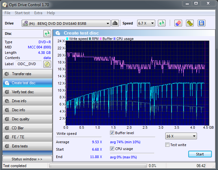The width and height of the screenshot is (218, 170).
Task: Click the Buffer pink legend swatch
Action: [x=101, y=39]
